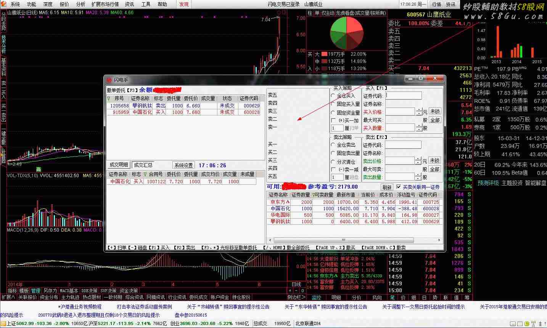The width and height of the screenshot is (547, 328).
Task: Sort orders by the 序号 column header
Action: (x=119, y=98)
